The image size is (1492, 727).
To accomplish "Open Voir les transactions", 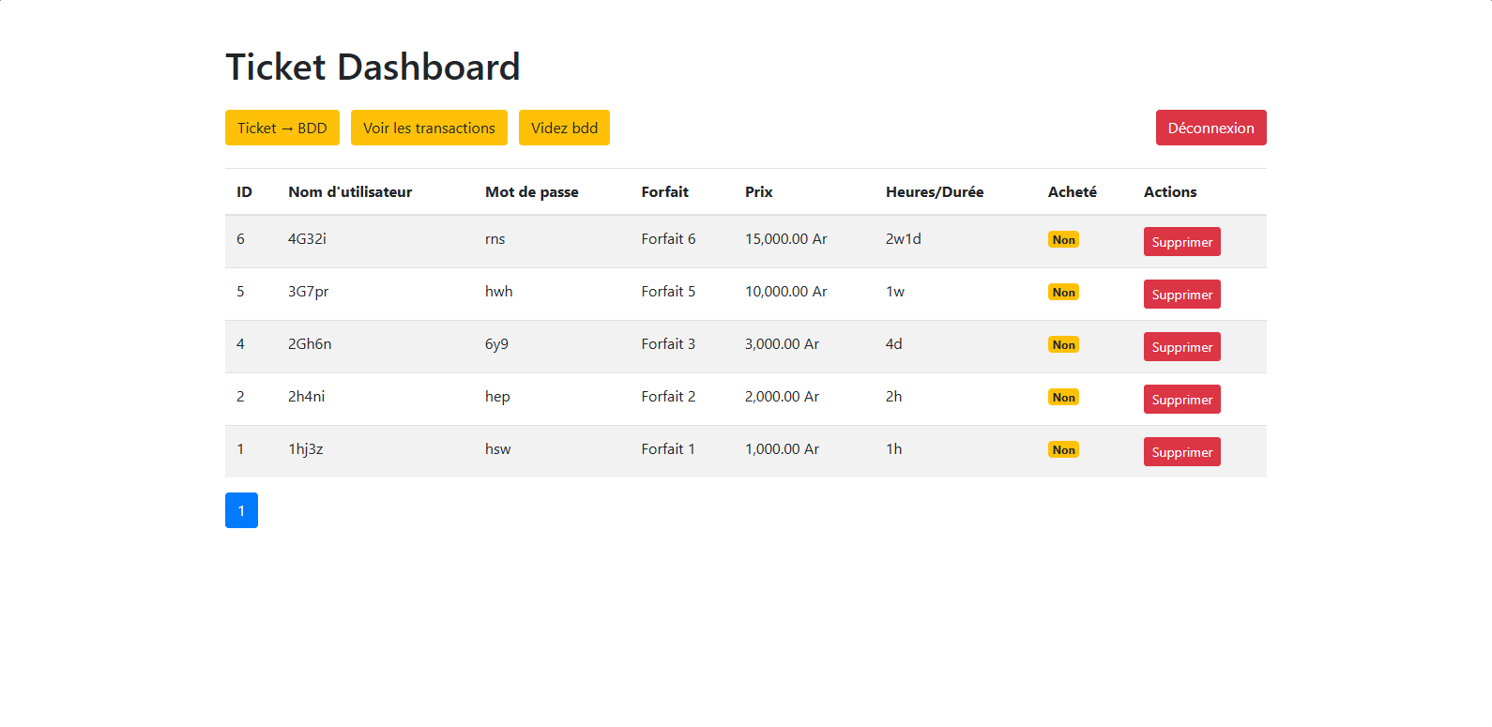I will click(x=429, y=128).
